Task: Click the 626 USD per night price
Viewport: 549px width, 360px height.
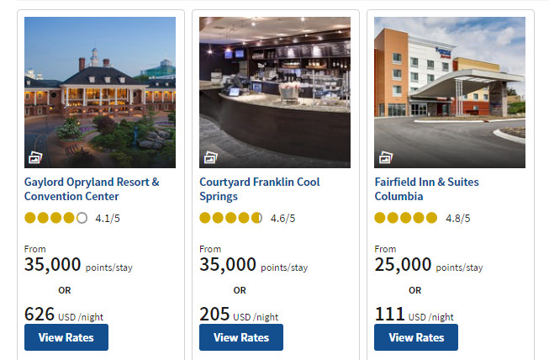Action: pyautogui.click(x=63, y=315)
